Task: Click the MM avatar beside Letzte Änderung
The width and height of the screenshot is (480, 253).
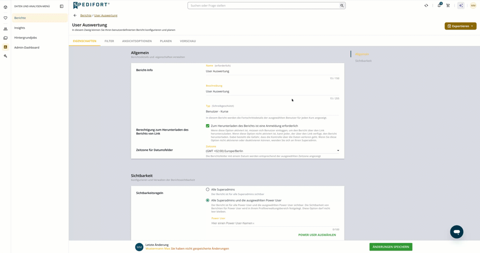Action: pos(139,247)
